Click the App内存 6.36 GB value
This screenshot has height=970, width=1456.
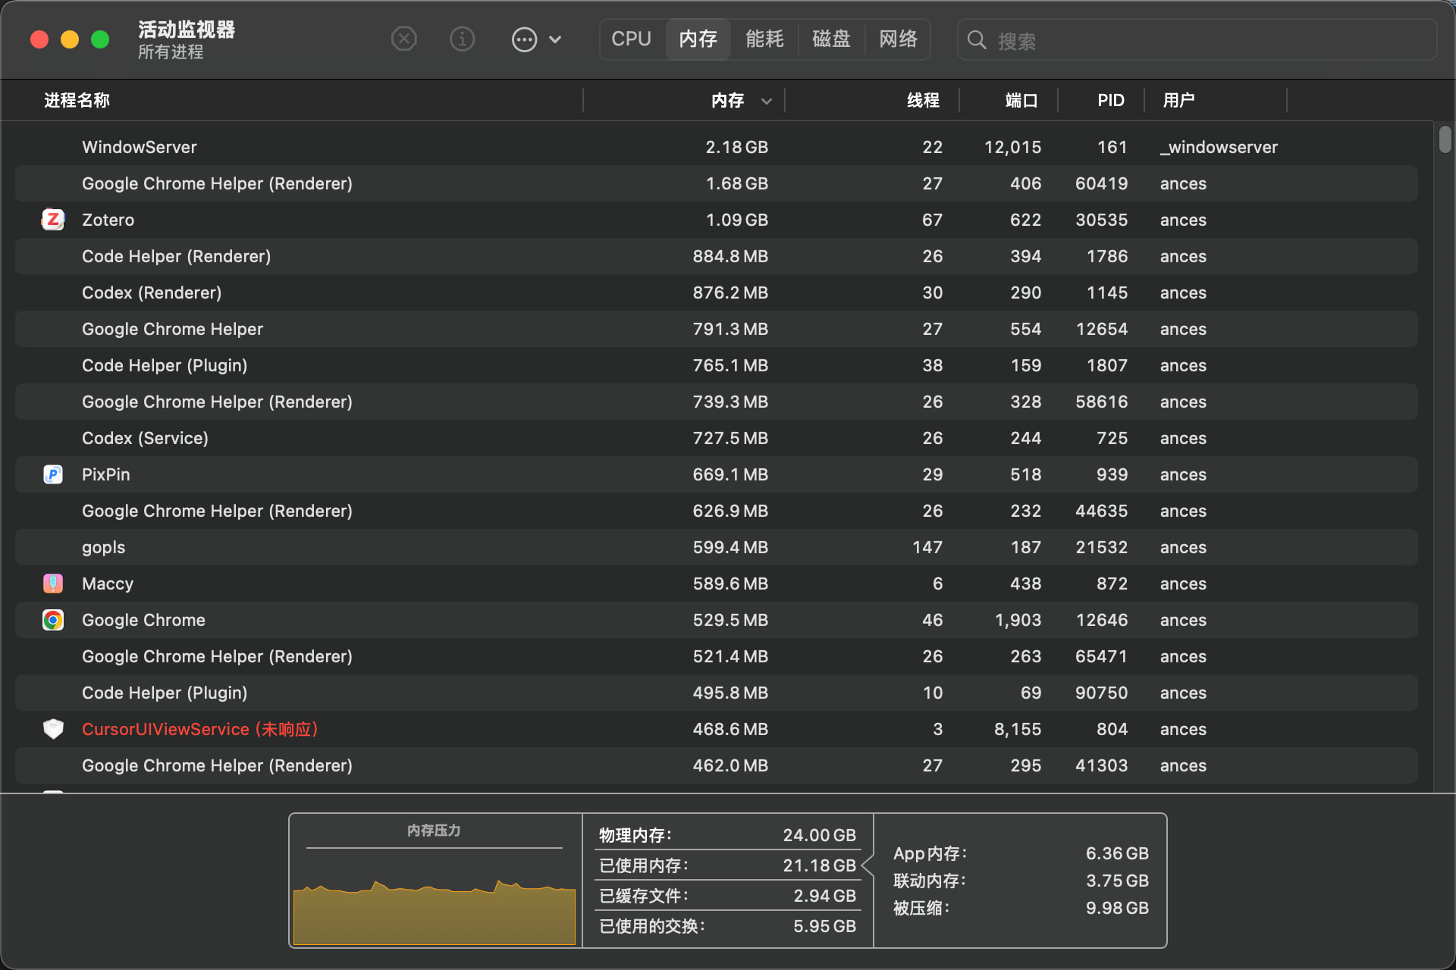coord(1117,853)
